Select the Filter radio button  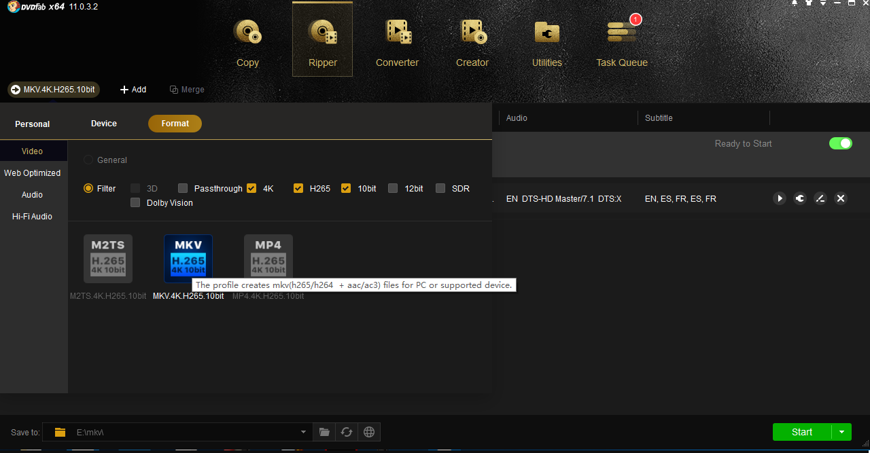point(88,189)
